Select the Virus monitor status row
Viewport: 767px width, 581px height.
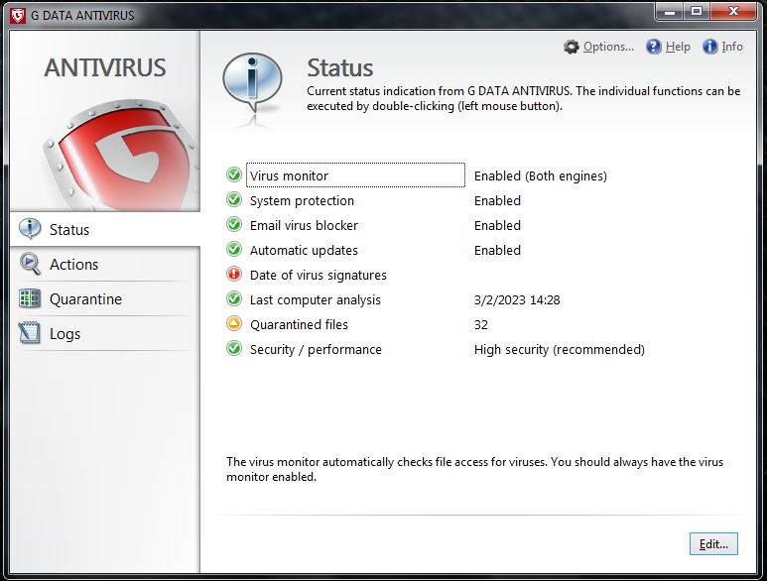pyautogui.click(x=355, y=174)
